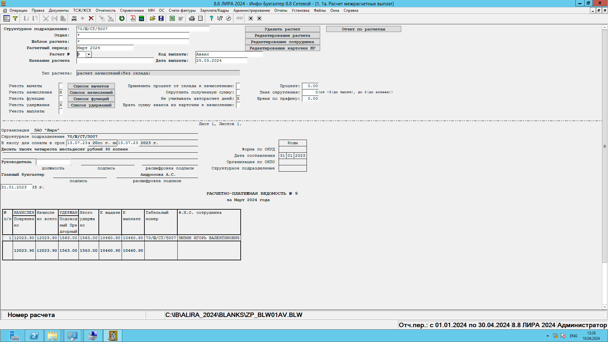Click the yellow filter funnel icon

pyautogui.click(x=15, y=18)
